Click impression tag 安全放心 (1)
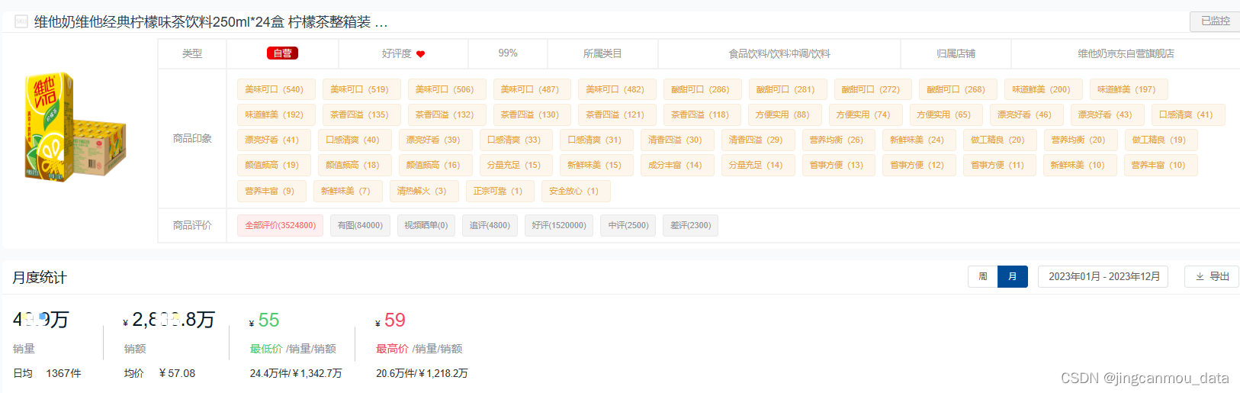1240x393 pixels. pos(577,191)
